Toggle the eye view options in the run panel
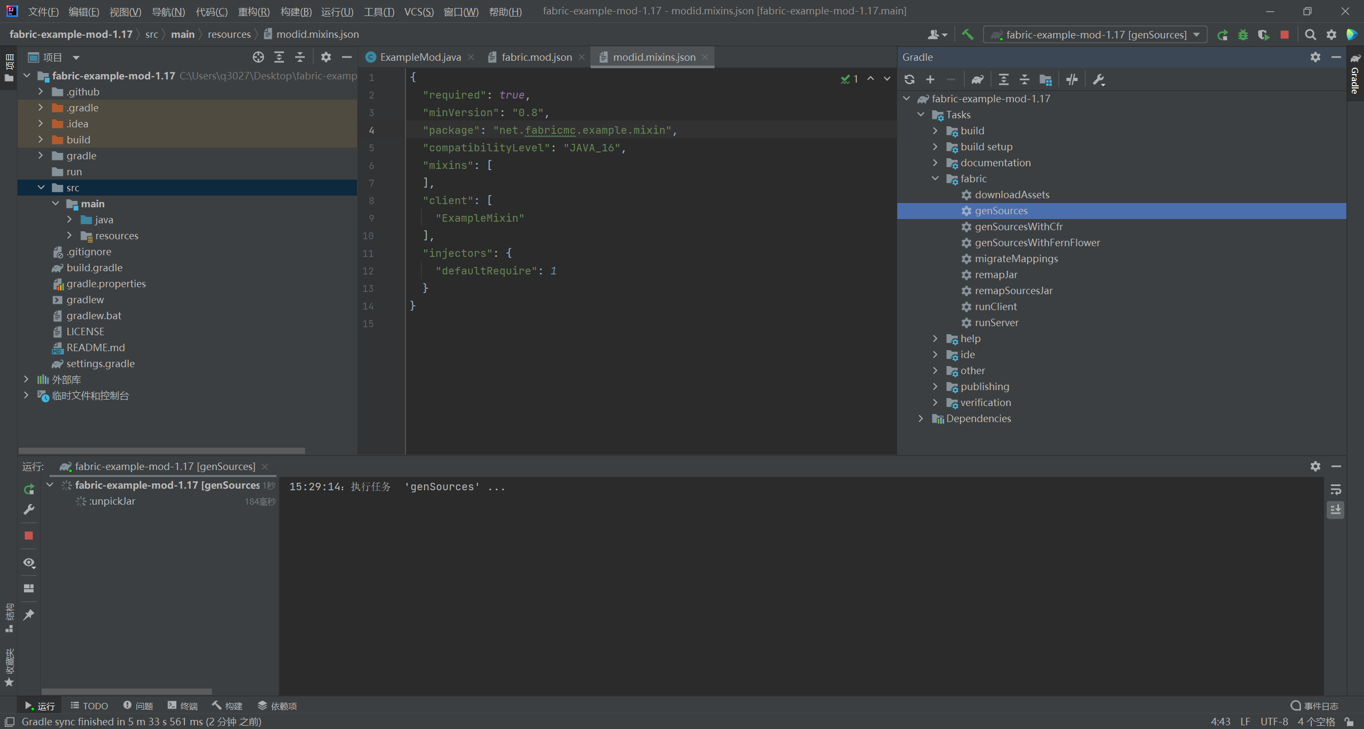1364x729 pixels. point(29,563)
